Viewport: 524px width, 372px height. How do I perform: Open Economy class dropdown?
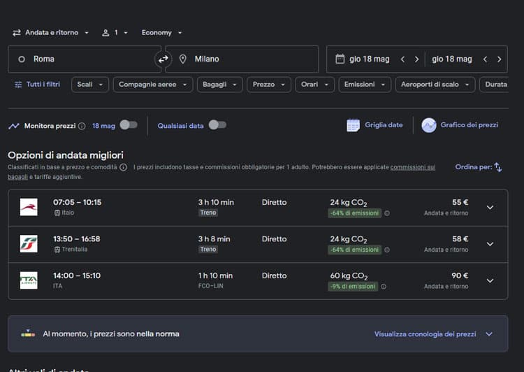[x=161, y=32]
